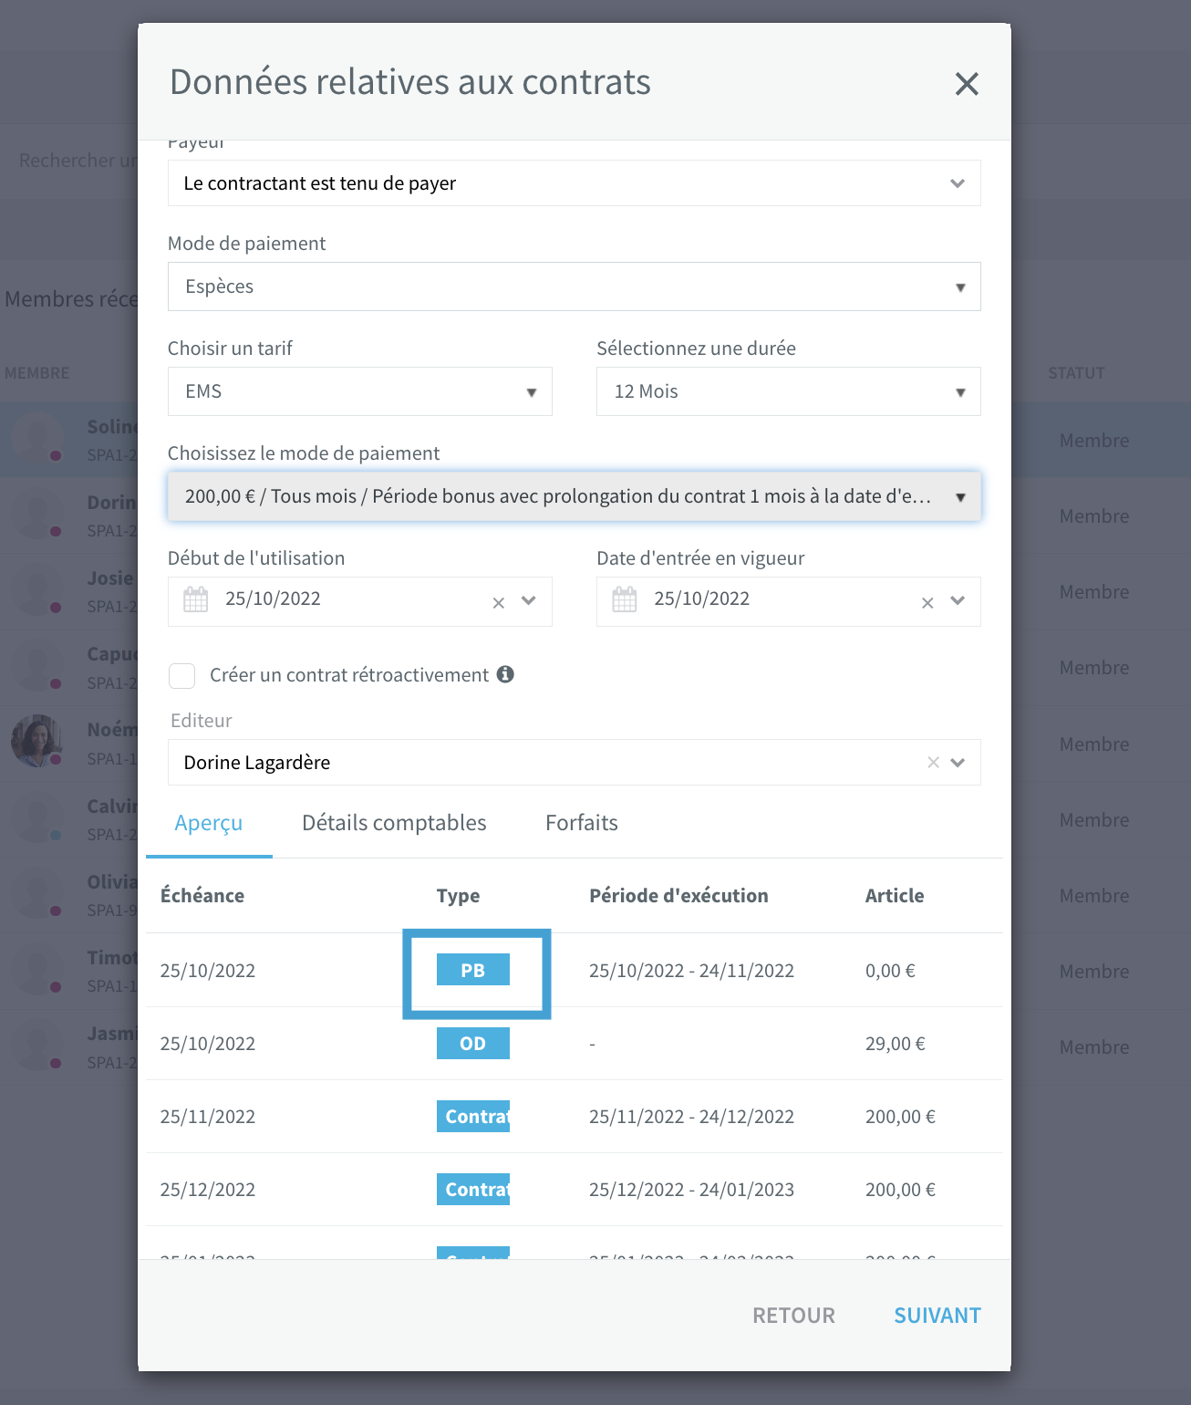
Task: Click the Début de l'utilisation date field
Action: click(x=359, y=601)
